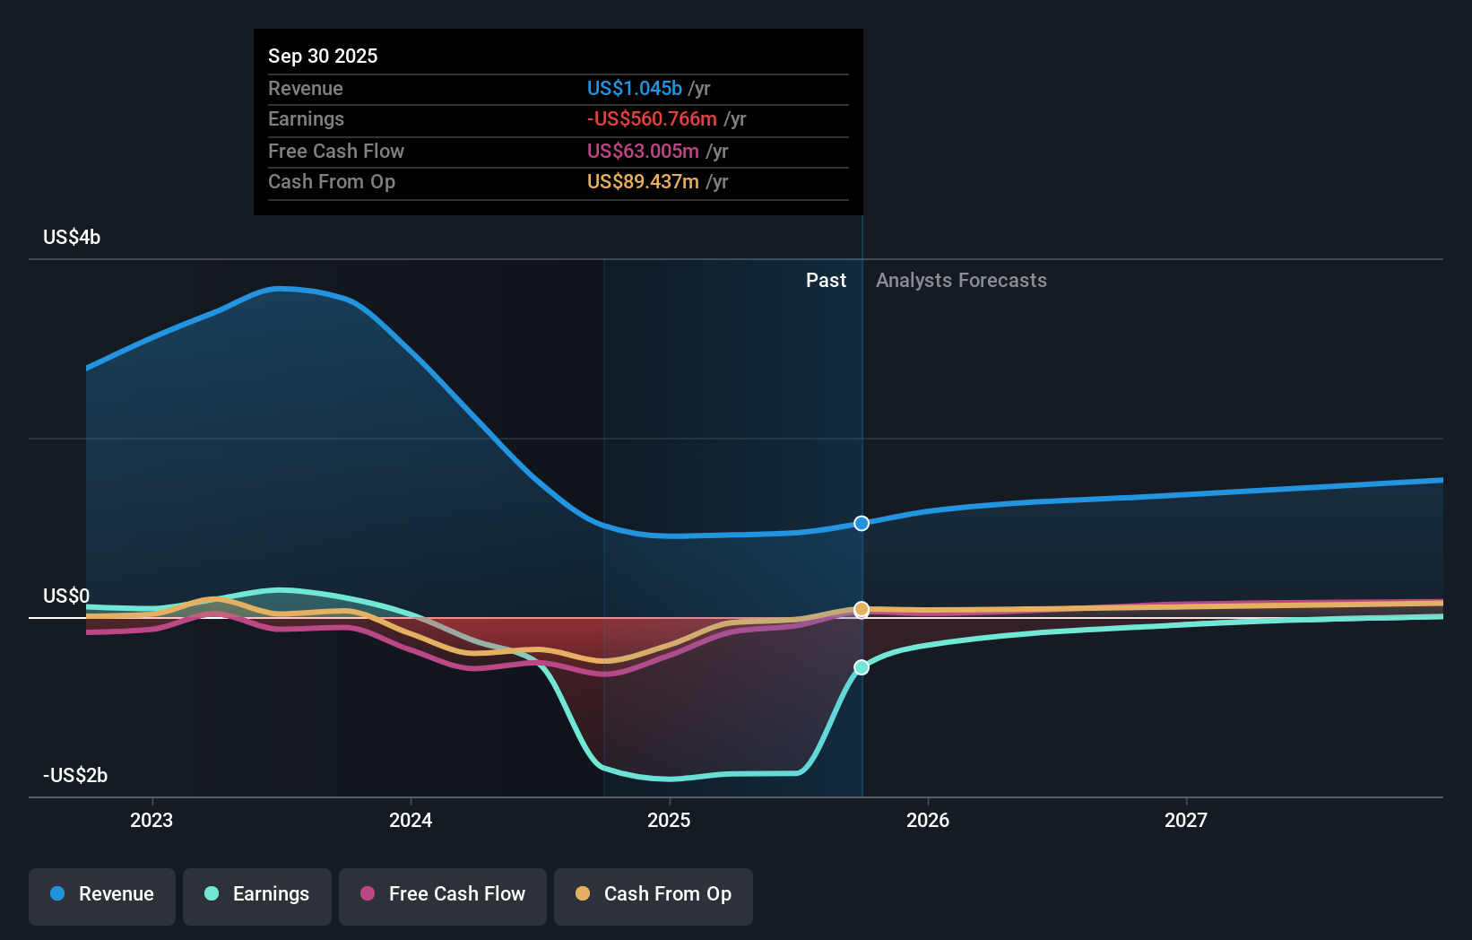Viewport: 1472px width, 940px height.
Task: Click the blue Revenue legend dot
Action: click(x=56, y=894)
